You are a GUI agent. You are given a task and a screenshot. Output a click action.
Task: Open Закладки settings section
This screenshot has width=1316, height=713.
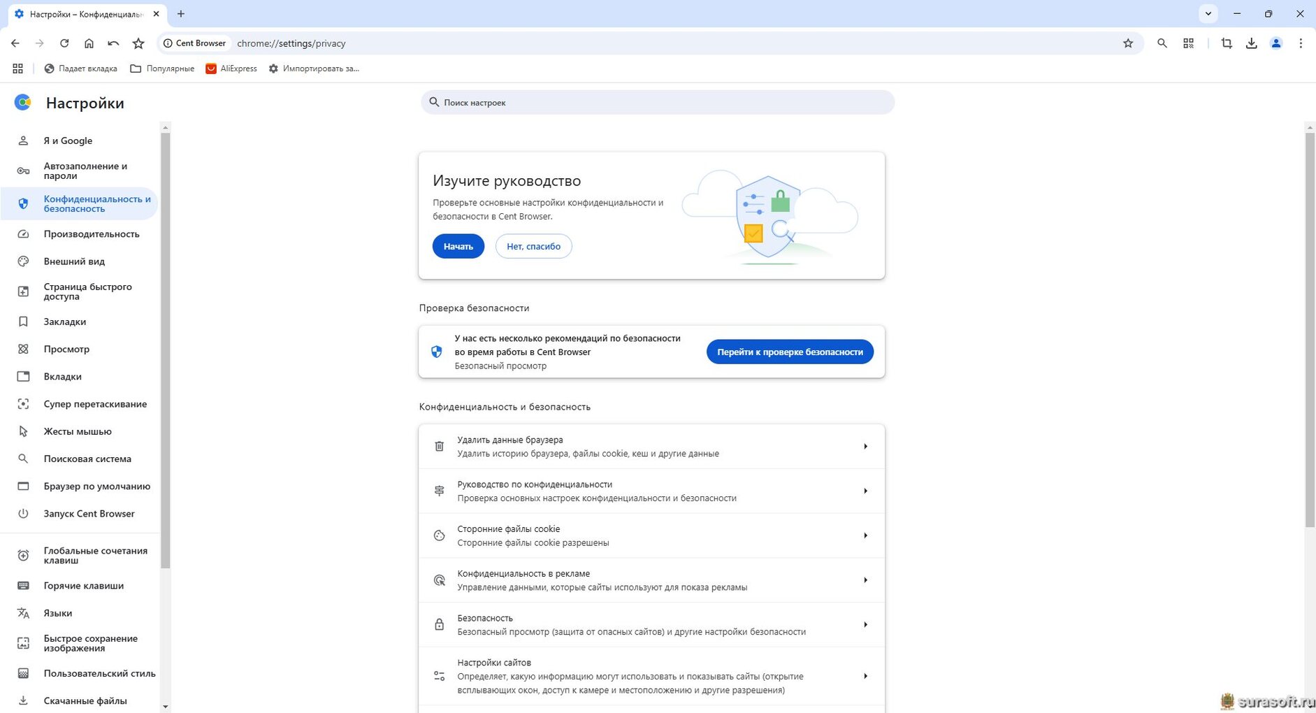pos(79,322)
